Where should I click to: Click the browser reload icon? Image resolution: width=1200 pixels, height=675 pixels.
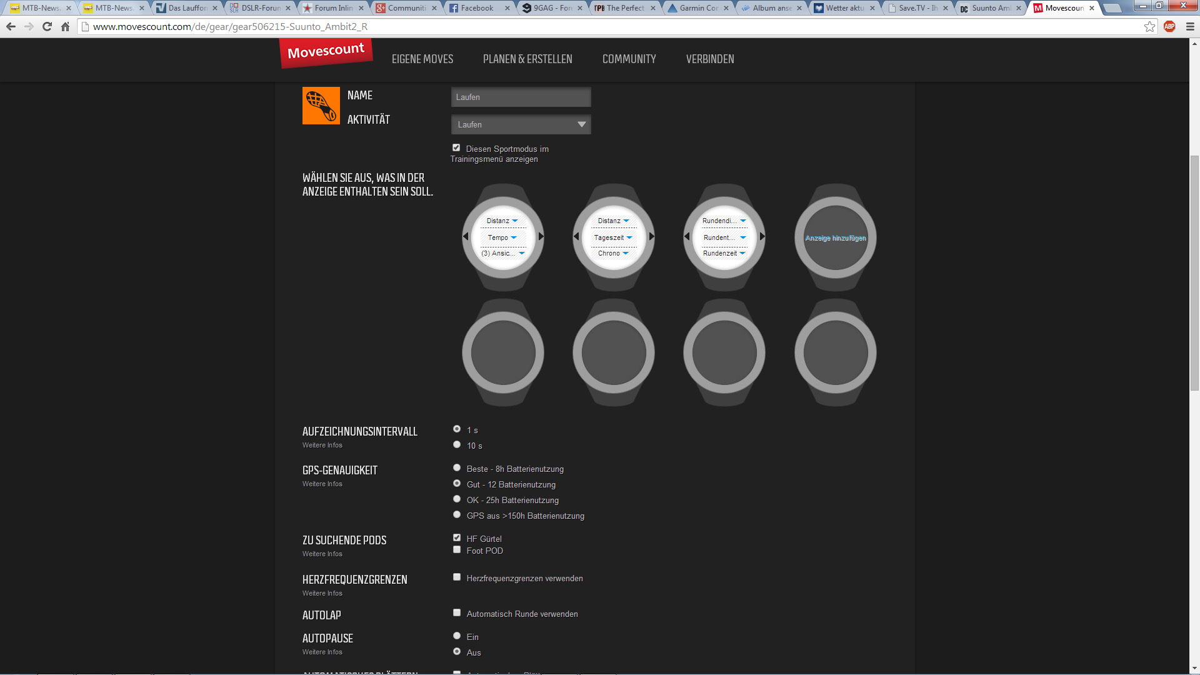(47, 26)
